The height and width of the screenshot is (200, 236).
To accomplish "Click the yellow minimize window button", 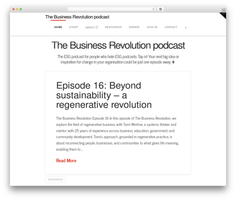I will tap(17, 9).
